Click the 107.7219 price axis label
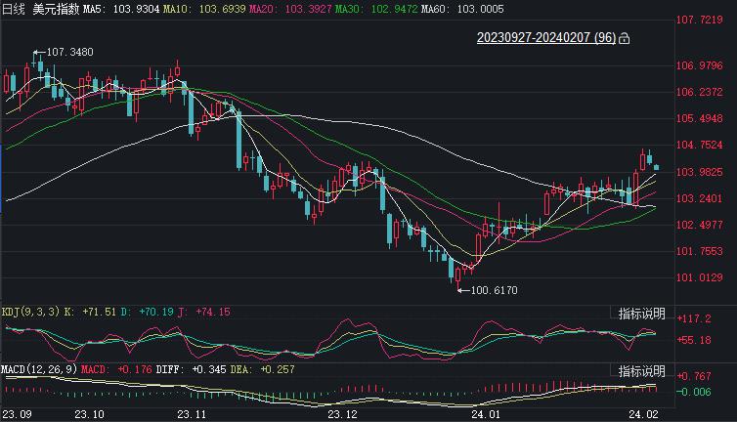The width and height of the screenshot is (737, 422). (700, 20)
